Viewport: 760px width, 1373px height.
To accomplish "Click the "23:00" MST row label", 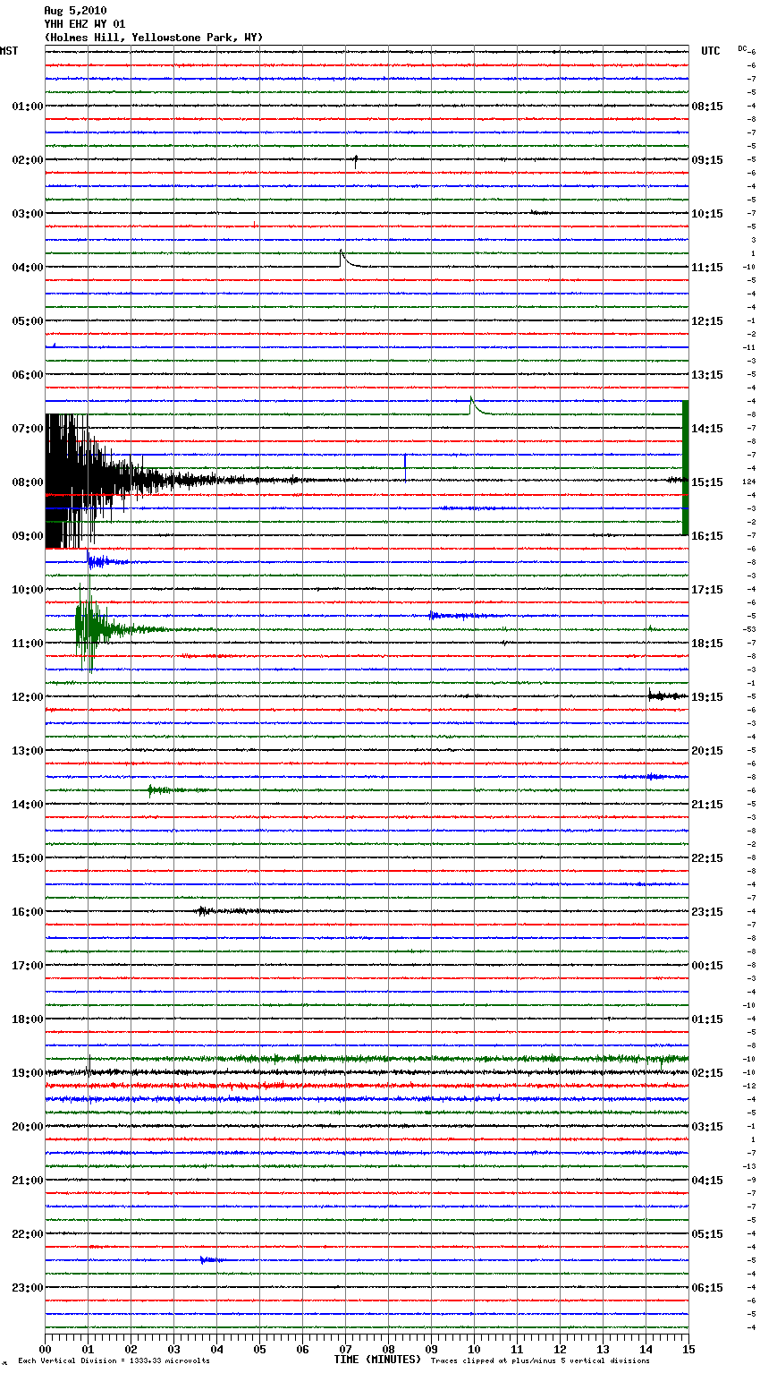I will tap(27, 1288).
